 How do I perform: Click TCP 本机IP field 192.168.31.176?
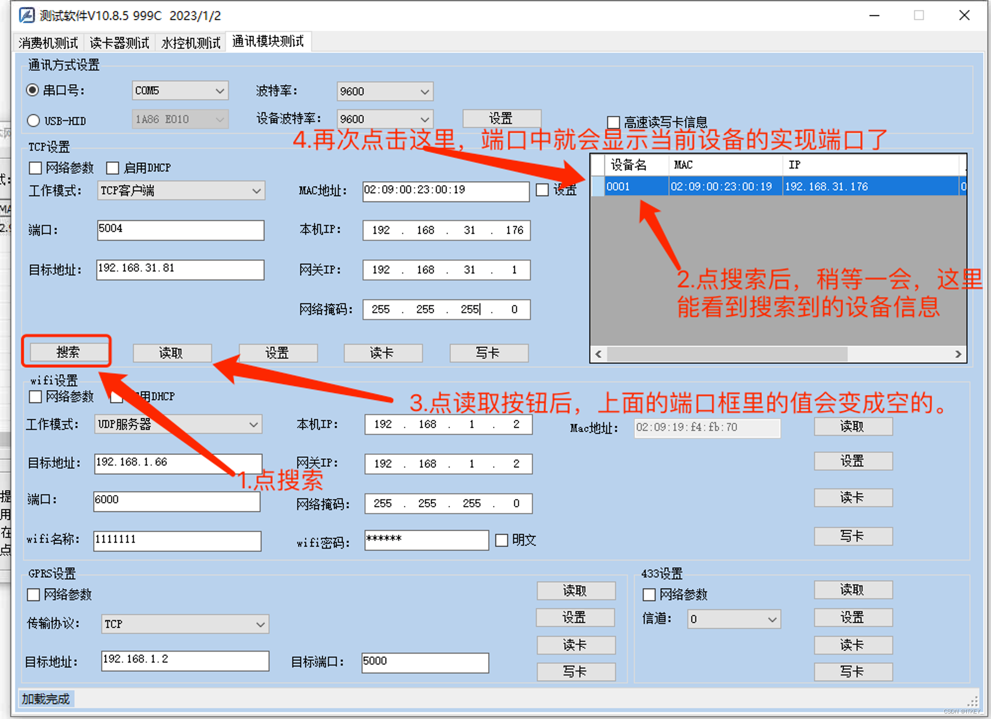[446, 230]
